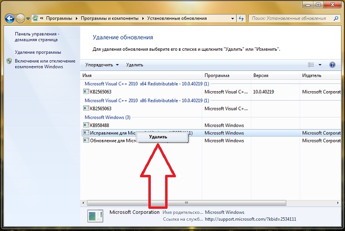Go back with the blue Back arrow
Screen dimensions: 345x231
pos(10,18)
